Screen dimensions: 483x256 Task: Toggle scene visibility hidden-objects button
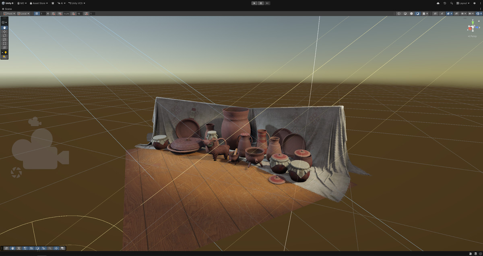tap(456, 13)
